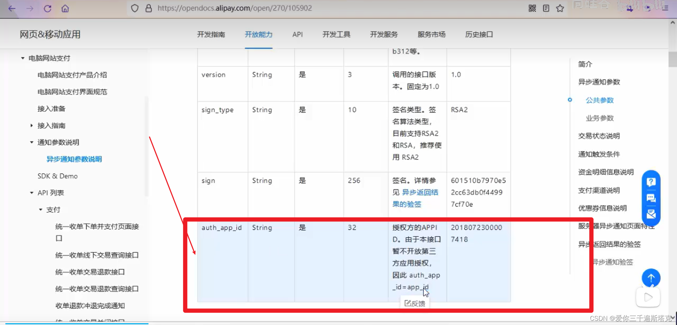
Task: Open 电脑网站支付产品介绍 in sidebar
Action: point(72,75)
